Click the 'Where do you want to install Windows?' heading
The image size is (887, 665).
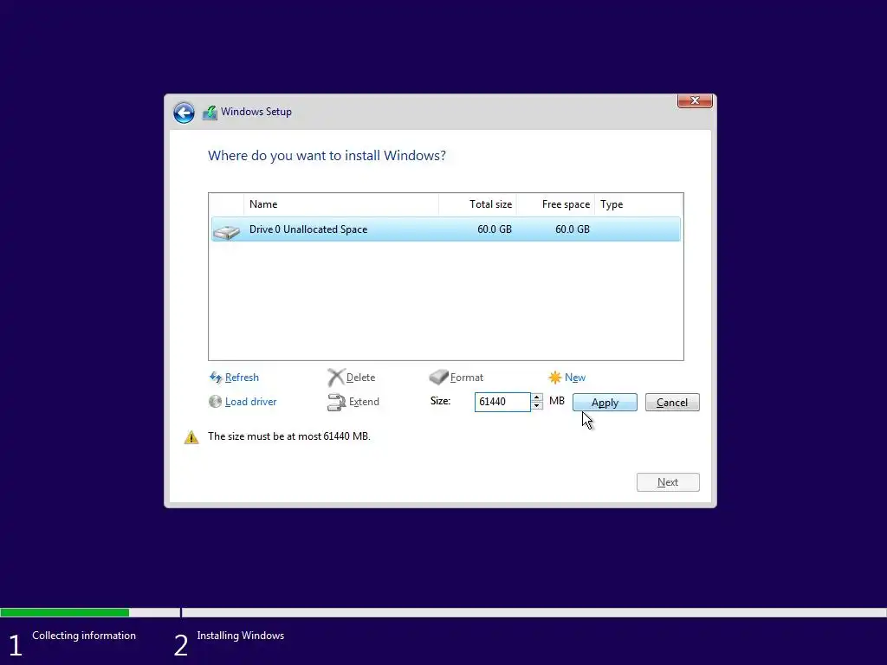pos(327,156)
